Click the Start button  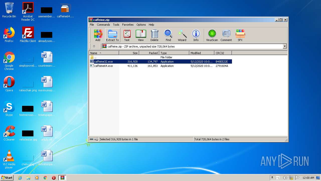[x=7, y=178]
